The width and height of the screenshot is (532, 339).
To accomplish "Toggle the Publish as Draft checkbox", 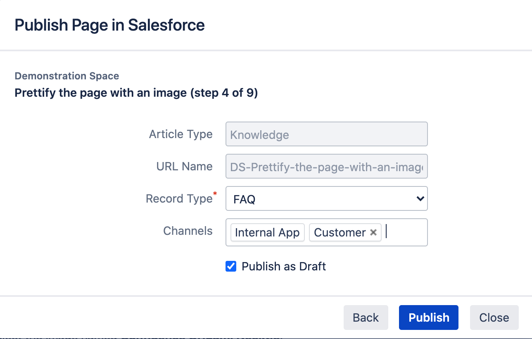I will (231, 266).
